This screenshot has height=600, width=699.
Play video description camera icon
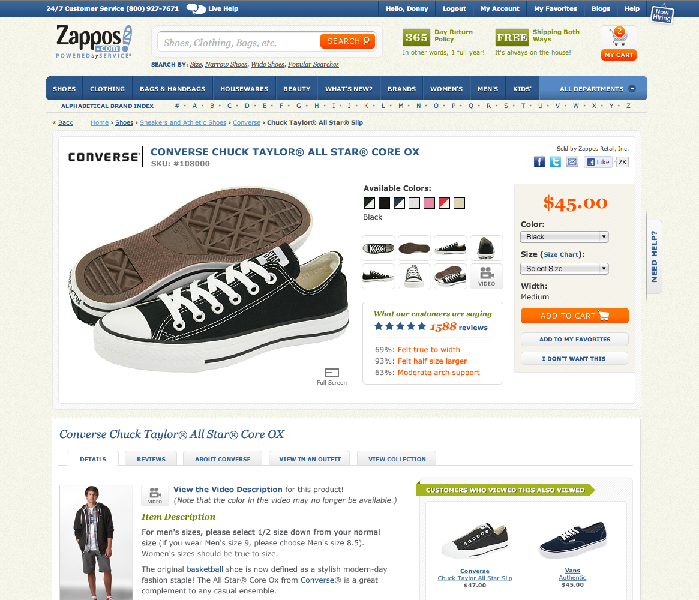click(155, 495)
